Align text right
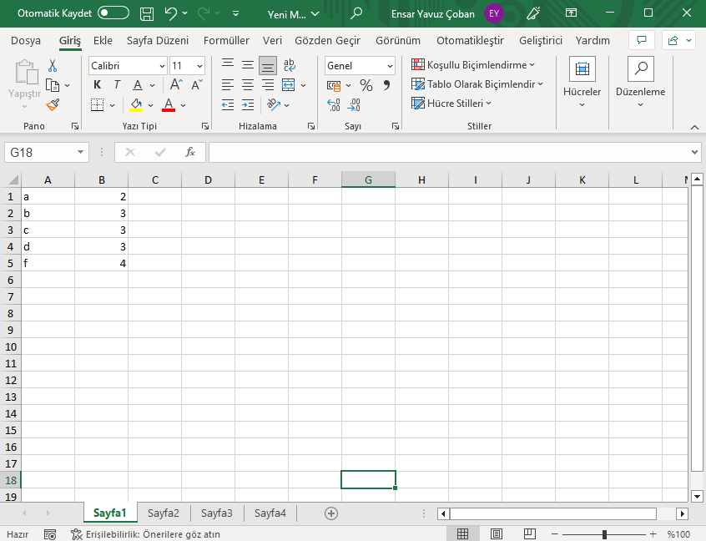706x541 pixels. (x=268, y=84)
